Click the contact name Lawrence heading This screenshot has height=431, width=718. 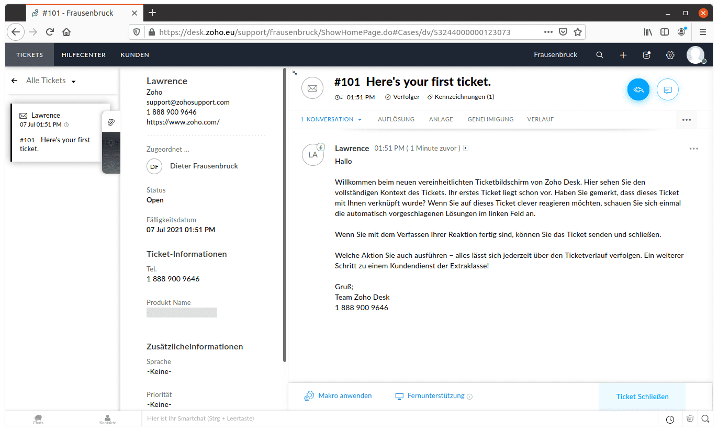[166, 81]
